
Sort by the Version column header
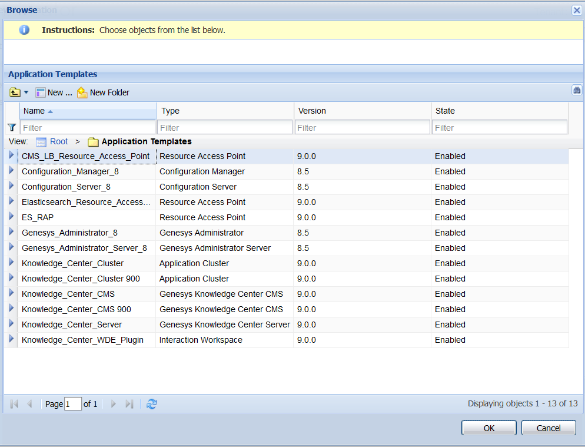click(363, 111)
